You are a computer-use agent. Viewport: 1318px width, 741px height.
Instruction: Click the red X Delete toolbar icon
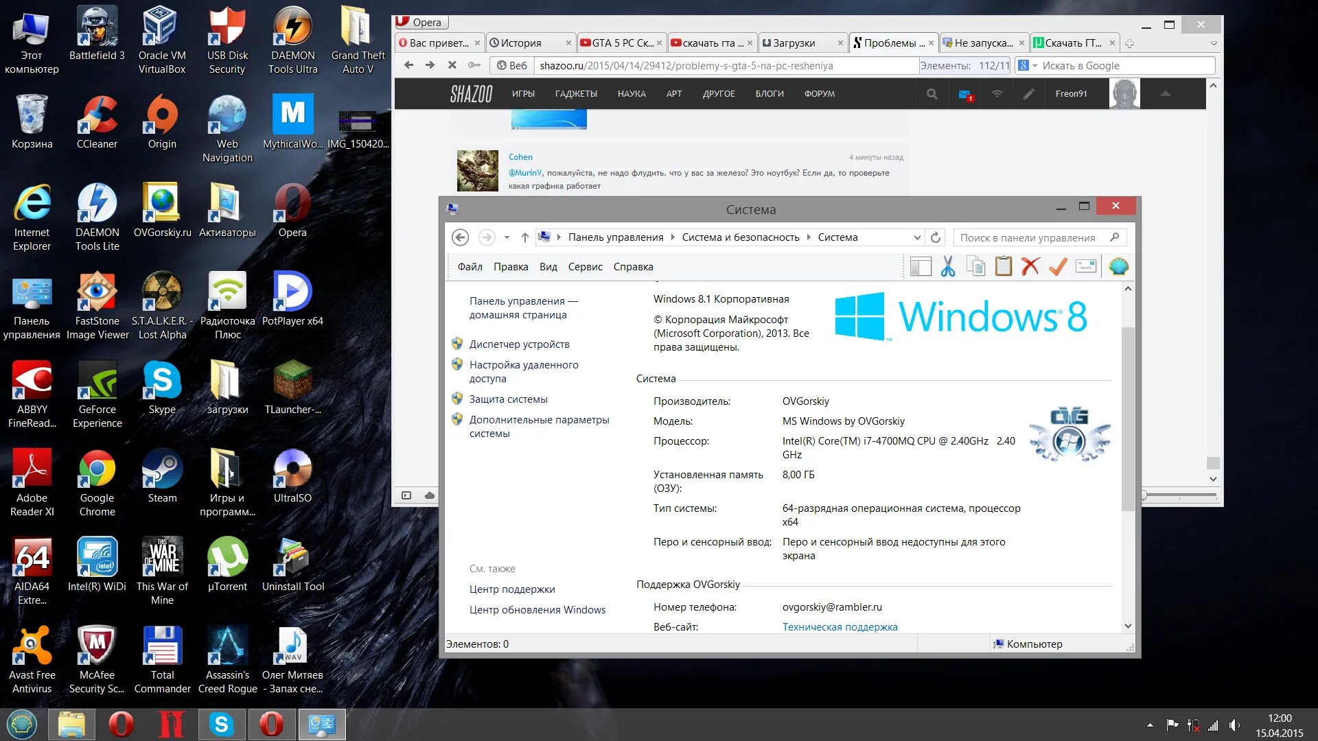[x=1030, y=266]
